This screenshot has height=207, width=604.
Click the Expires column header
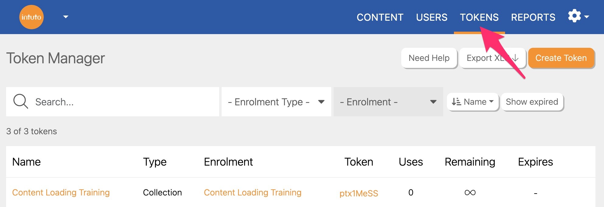(535, 162)
